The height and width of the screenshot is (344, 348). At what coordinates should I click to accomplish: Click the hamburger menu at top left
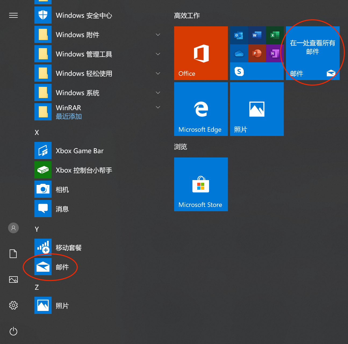pos(13,15)
